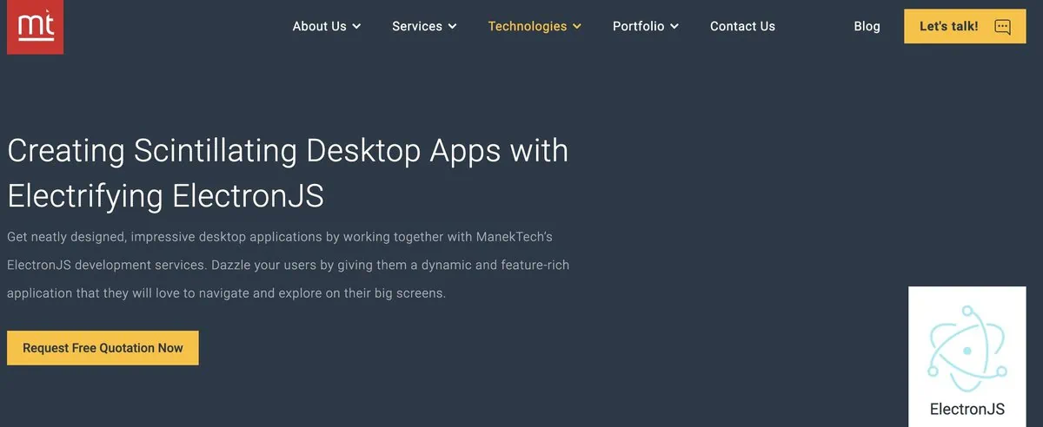The image size is (1043, 427).
Task: Click the Creating Scintillating Desktop Apps heading
Action: coord(288,174)
